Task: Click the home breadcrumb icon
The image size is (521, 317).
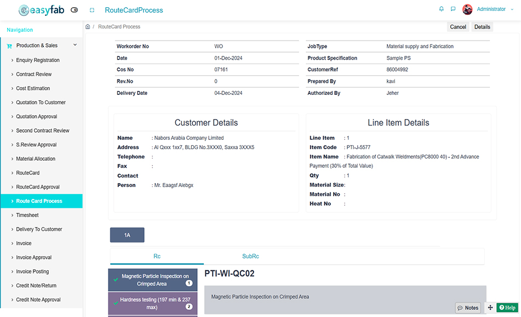Action: [x=88, y=27]
